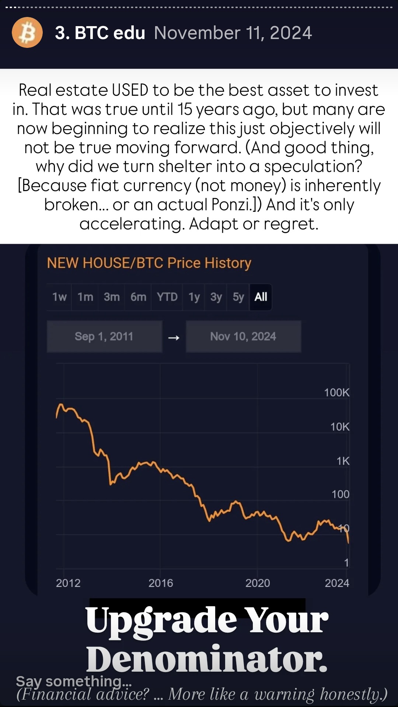Viewport: 398px width, 707px height.
Task: Open the "3. BTC edu" profile name
Action: (100, 33)
